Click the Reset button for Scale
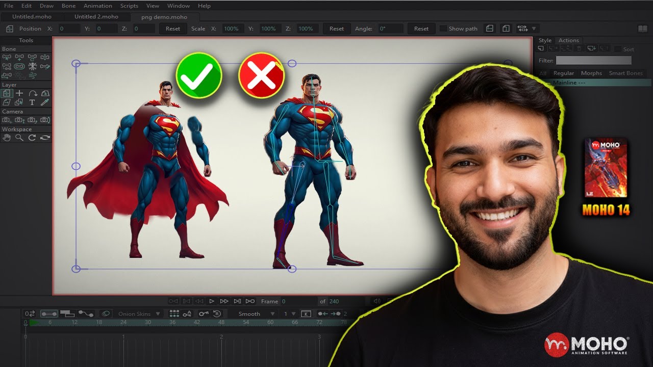The height and width of the screenshot is (367, 653). [337, 29]
